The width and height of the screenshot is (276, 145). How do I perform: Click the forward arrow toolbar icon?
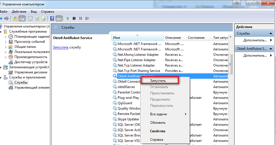point(7,18)
